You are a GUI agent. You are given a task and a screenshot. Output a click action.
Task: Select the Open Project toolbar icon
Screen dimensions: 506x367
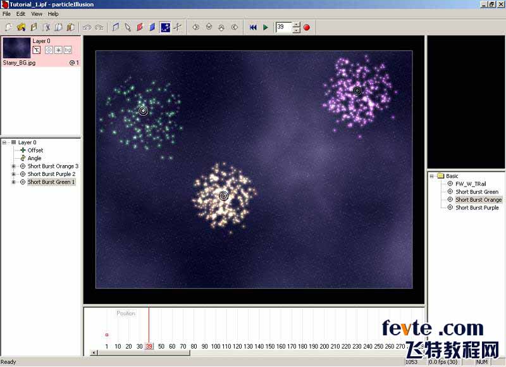point(20,27)
